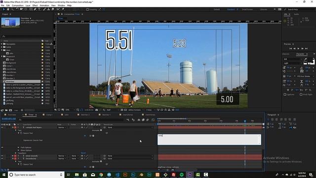This screenshot has width=316, height=178.
Task: Expand the first folder in the Project panel
Action: point(2,44)
